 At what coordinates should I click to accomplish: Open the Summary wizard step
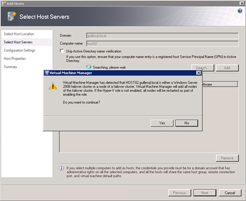tap(10, 67)
